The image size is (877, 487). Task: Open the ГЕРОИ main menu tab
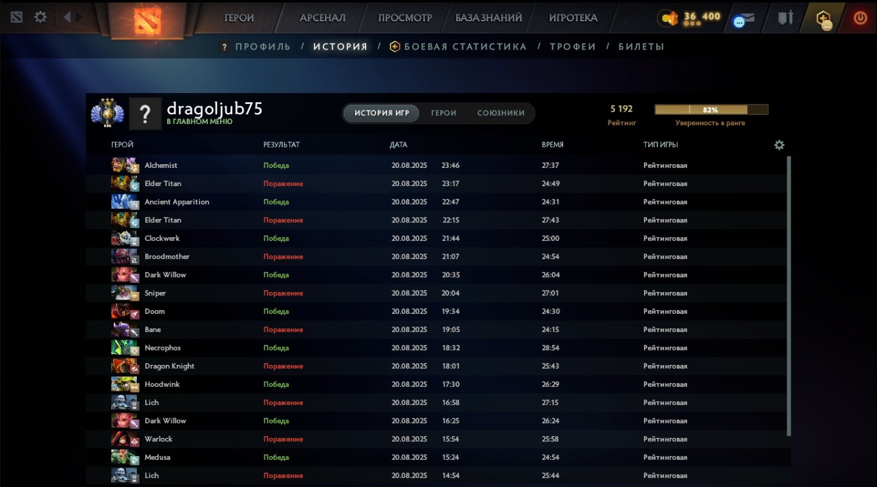[x=239, y=17]
